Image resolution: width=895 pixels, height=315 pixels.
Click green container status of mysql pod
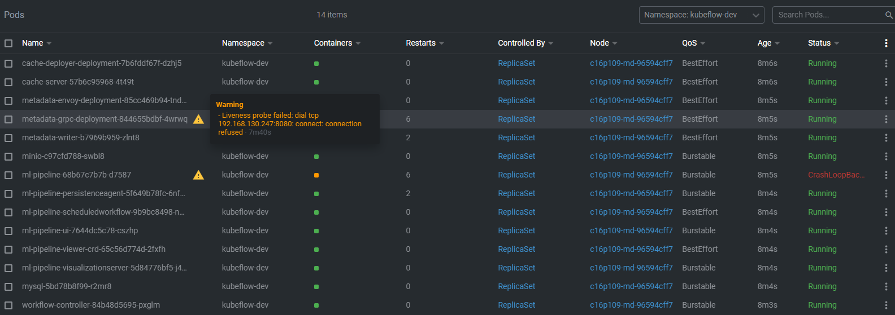pos(316,287)
